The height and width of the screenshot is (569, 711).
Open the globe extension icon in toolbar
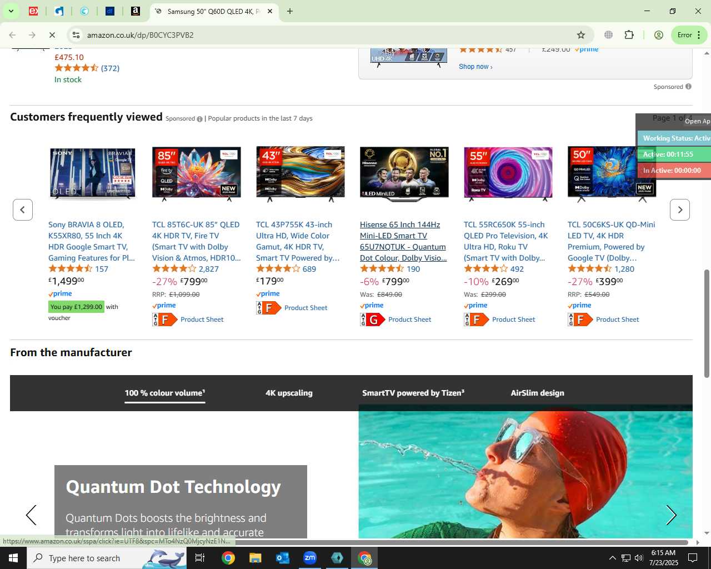point(609,35)
